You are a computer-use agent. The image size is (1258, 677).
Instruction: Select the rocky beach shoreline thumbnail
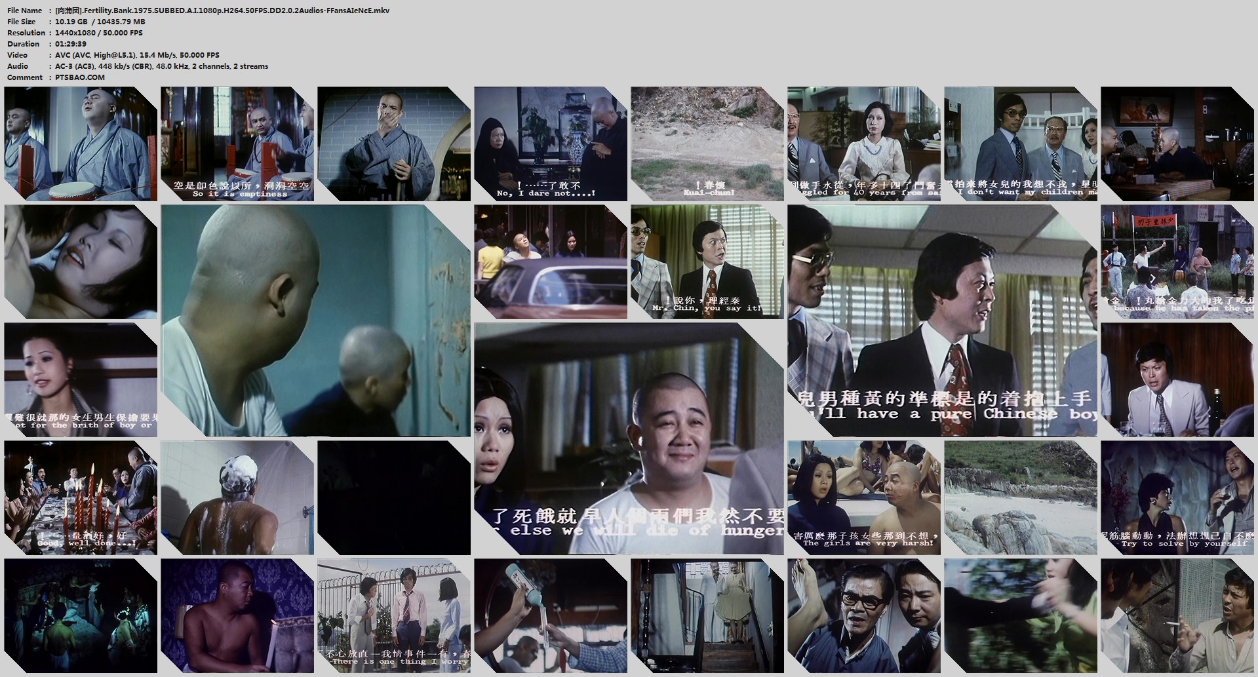point(1020,497)
